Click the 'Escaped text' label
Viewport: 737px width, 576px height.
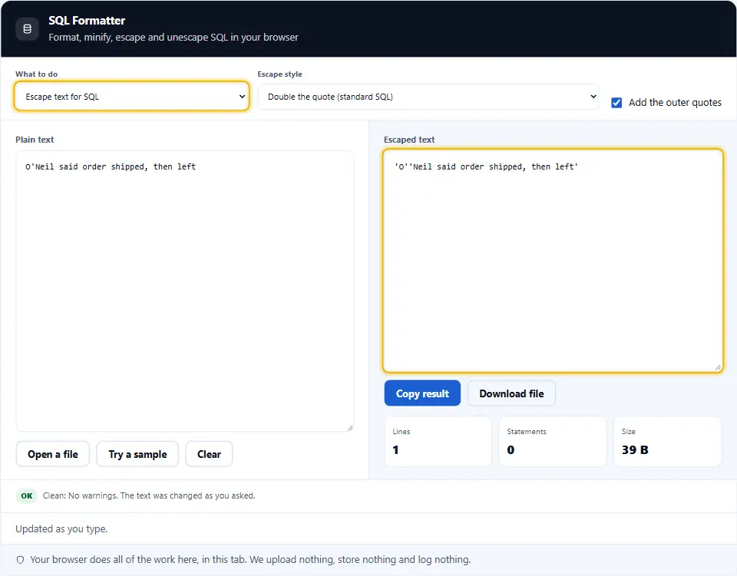coord(409,140)
